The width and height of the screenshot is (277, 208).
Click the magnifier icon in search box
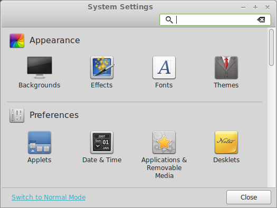(169, 19)
